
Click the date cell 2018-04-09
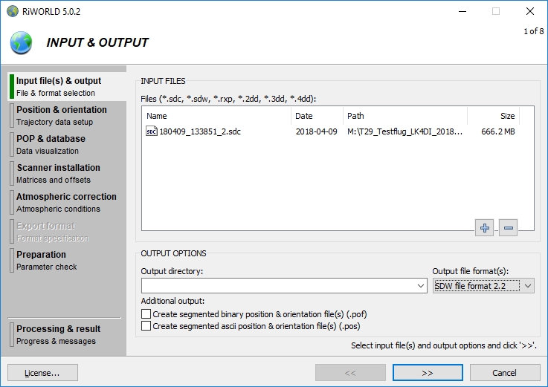[x=316, y=131]
